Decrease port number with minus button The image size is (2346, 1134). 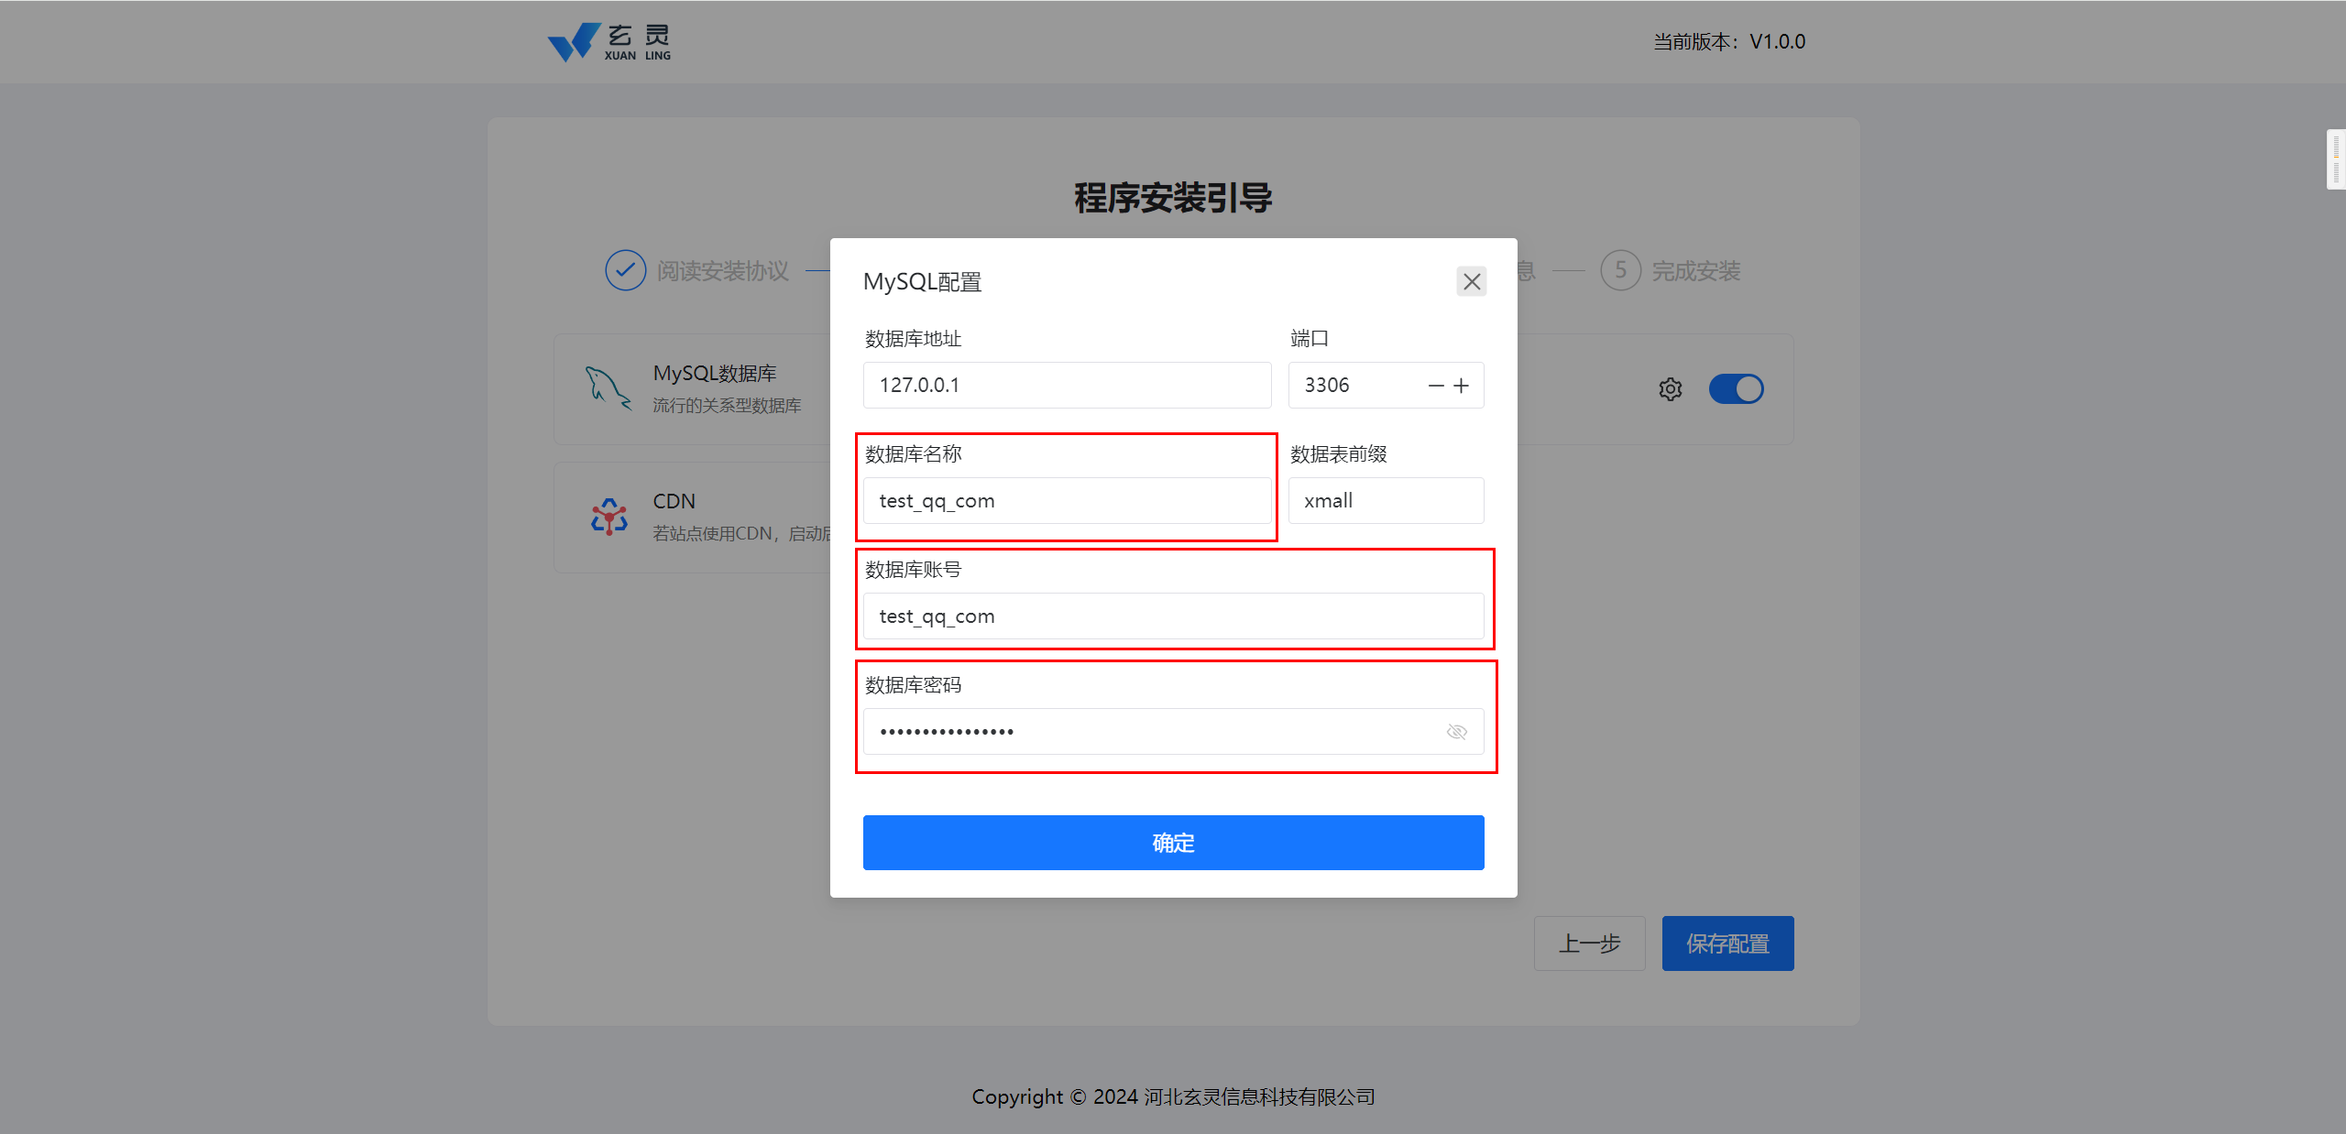coord(1436,386)
